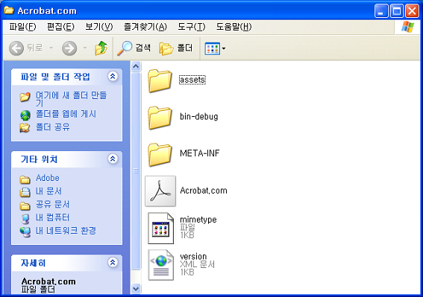This screenshot has height=297, width=423.
Task: Collapse the 자세히 details panel
Action: [x=113, y=262]
